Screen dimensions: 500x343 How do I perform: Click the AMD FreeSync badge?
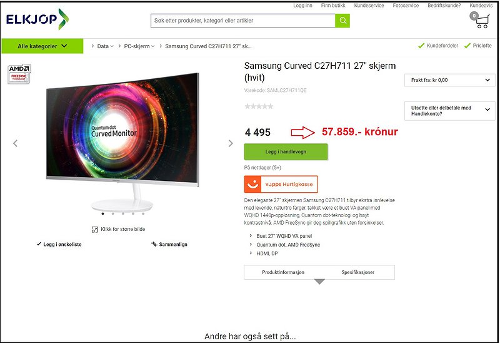point(19,74)
